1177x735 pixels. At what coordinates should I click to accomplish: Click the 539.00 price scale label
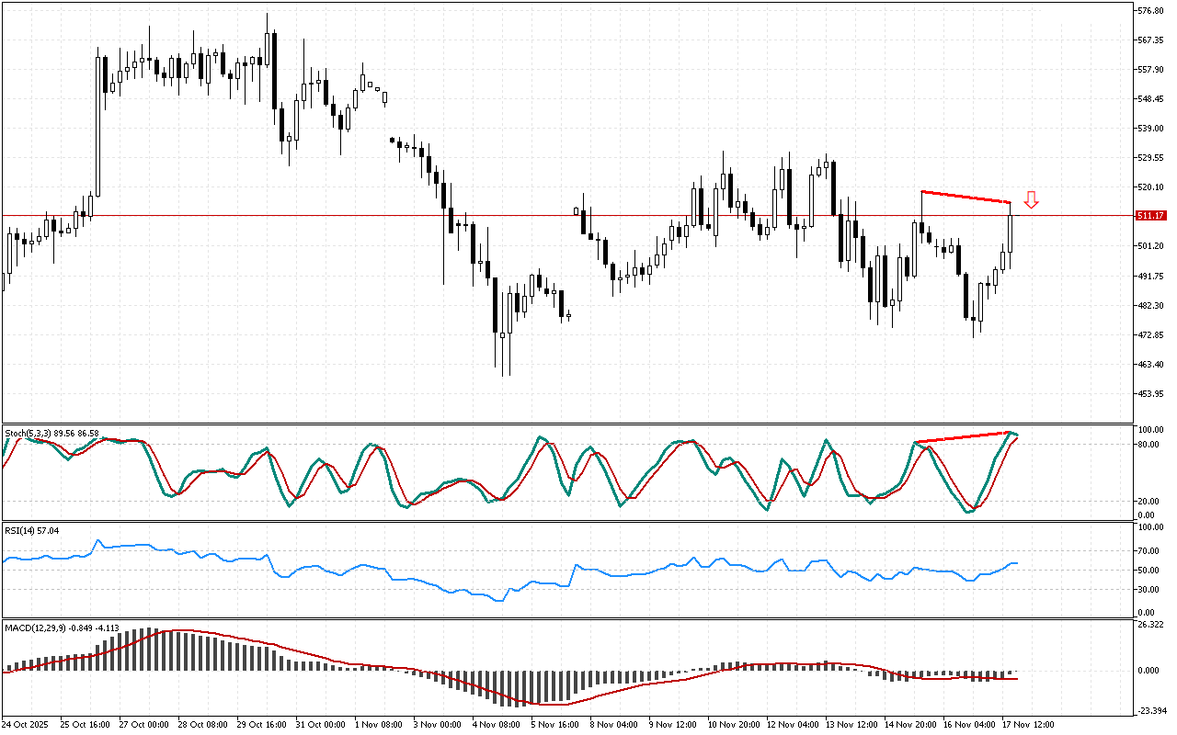point(1151,129)
